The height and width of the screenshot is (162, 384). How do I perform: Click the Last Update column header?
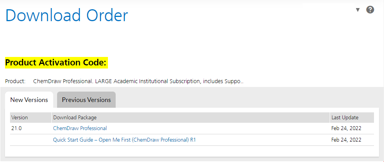click(x=352, y=117)
